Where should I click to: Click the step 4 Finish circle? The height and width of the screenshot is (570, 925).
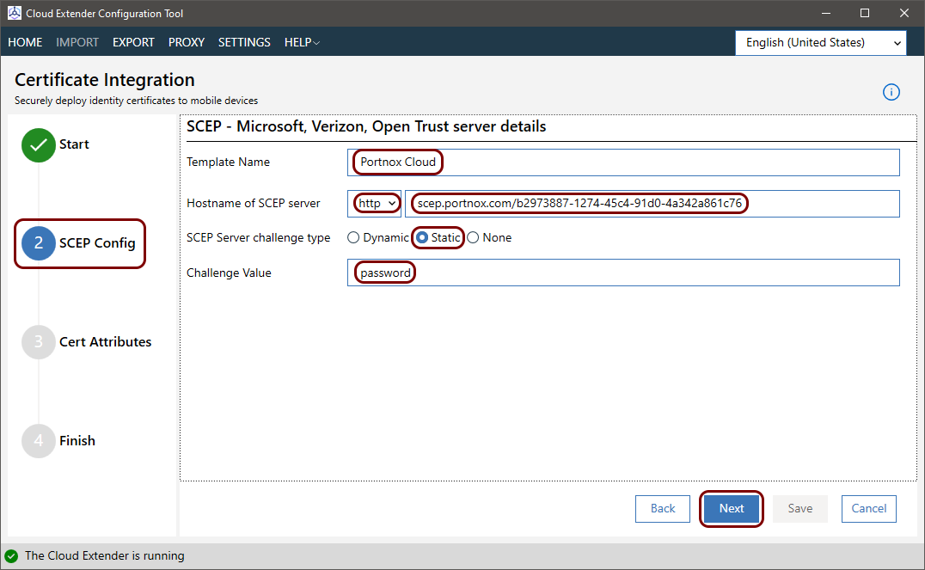tap(38, 441)
